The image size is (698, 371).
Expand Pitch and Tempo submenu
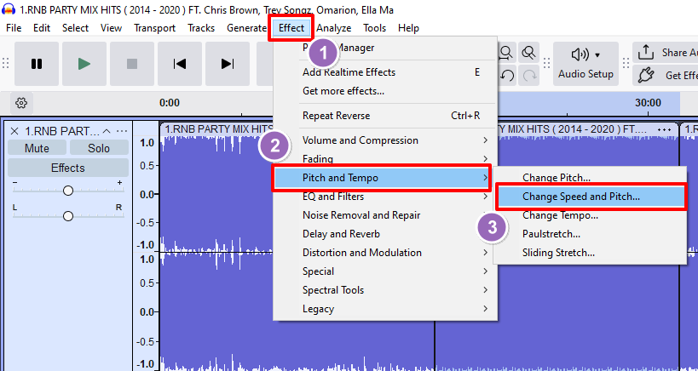[x=382, y=178]
